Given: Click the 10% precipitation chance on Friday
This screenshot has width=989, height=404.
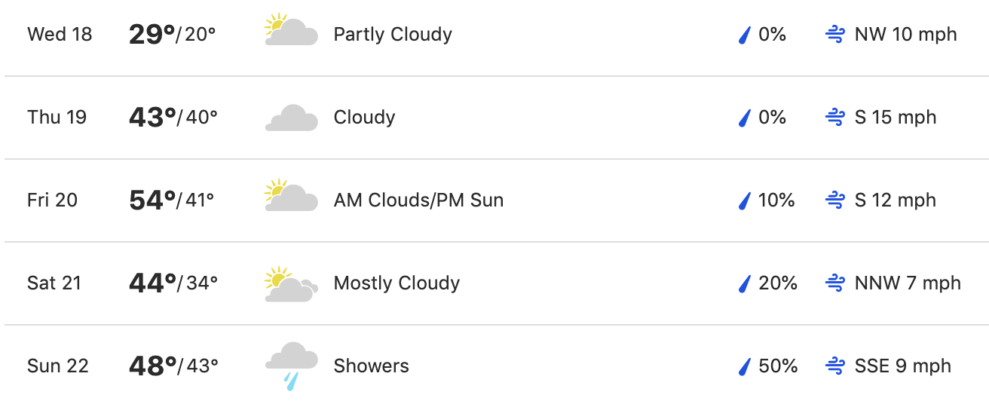Looking at the screenshot, I should 776,200.
